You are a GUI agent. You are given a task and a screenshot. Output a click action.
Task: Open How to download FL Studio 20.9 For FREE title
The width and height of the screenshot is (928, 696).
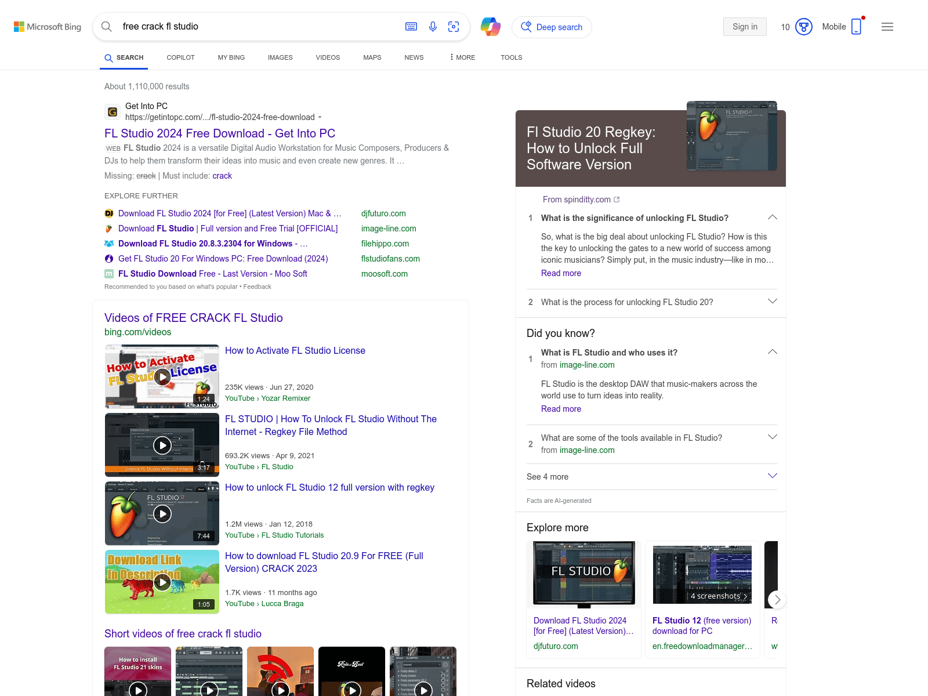pyautogui.click(x=324, y=562)
